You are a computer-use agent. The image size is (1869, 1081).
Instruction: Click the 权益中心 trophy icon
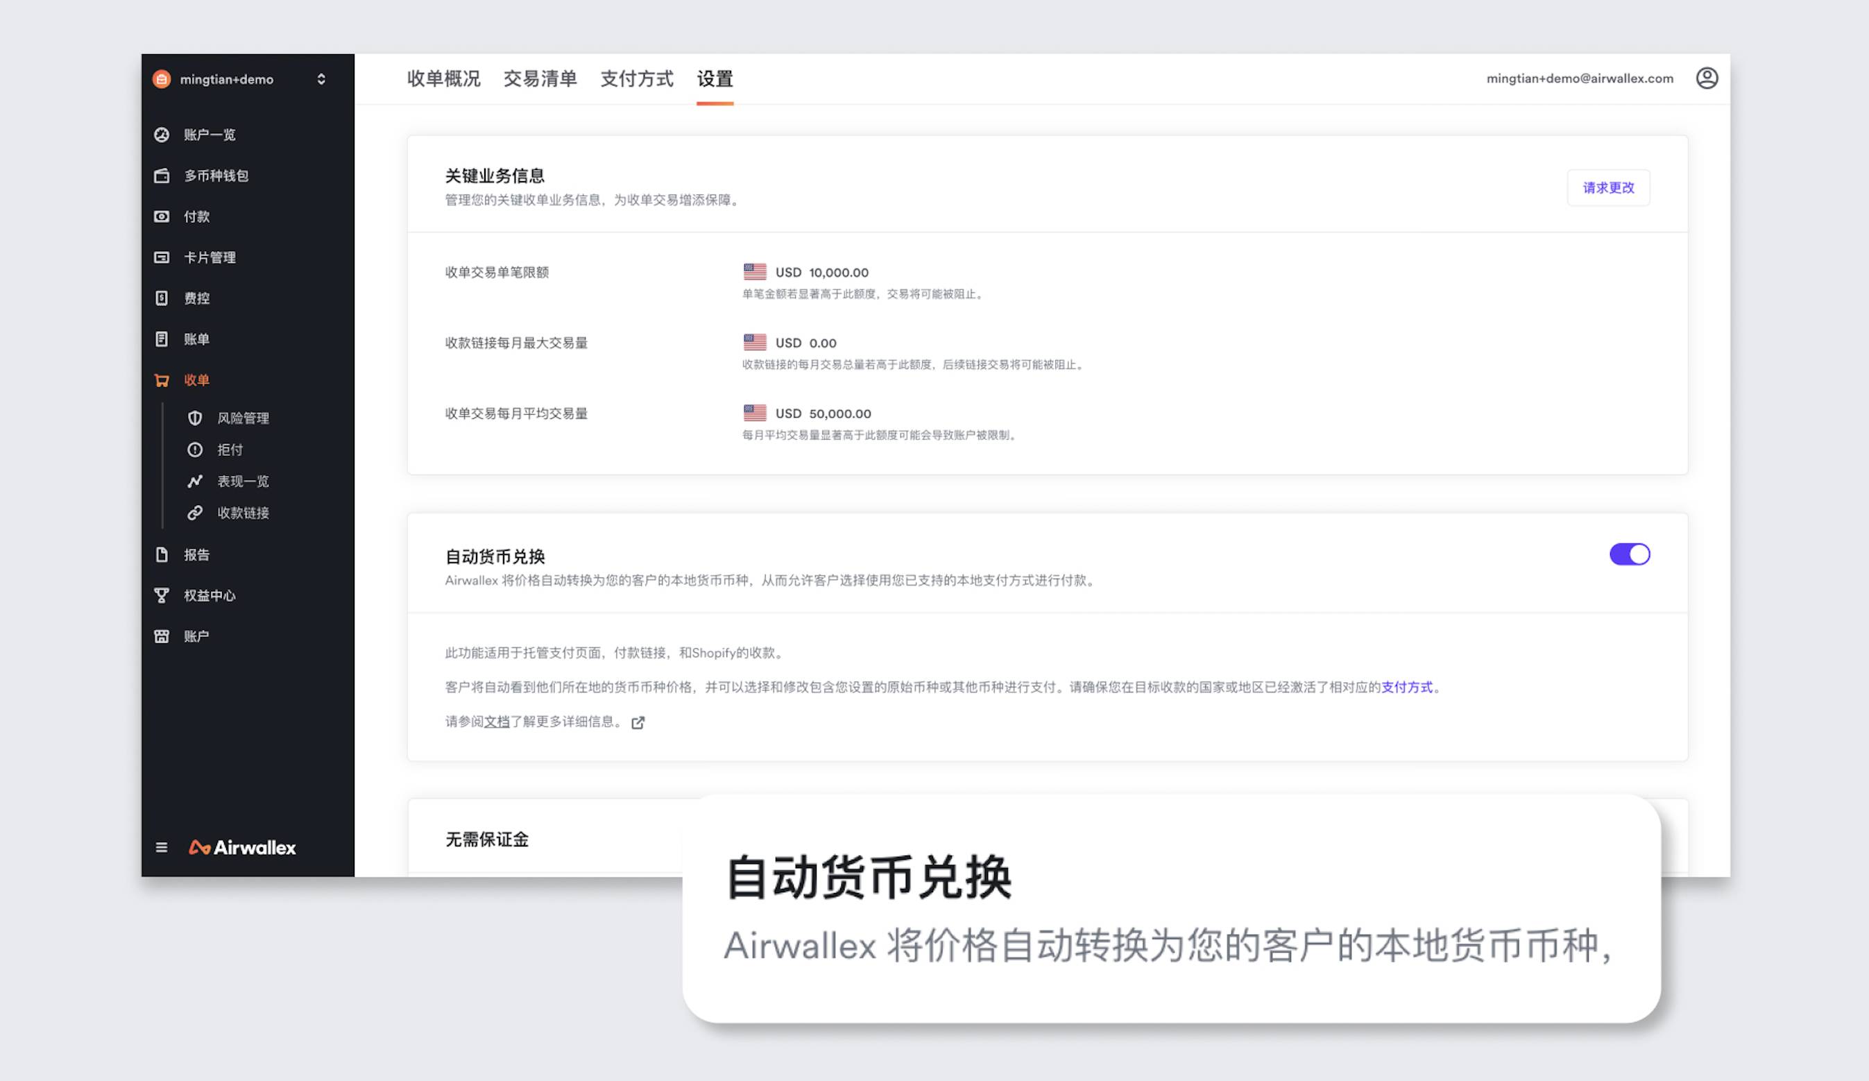(162, 595)
